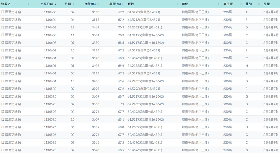Screen dimensions: 280x154
Task: Bookmark the 1130601 row priced 3765
Action: click(3, 81)
